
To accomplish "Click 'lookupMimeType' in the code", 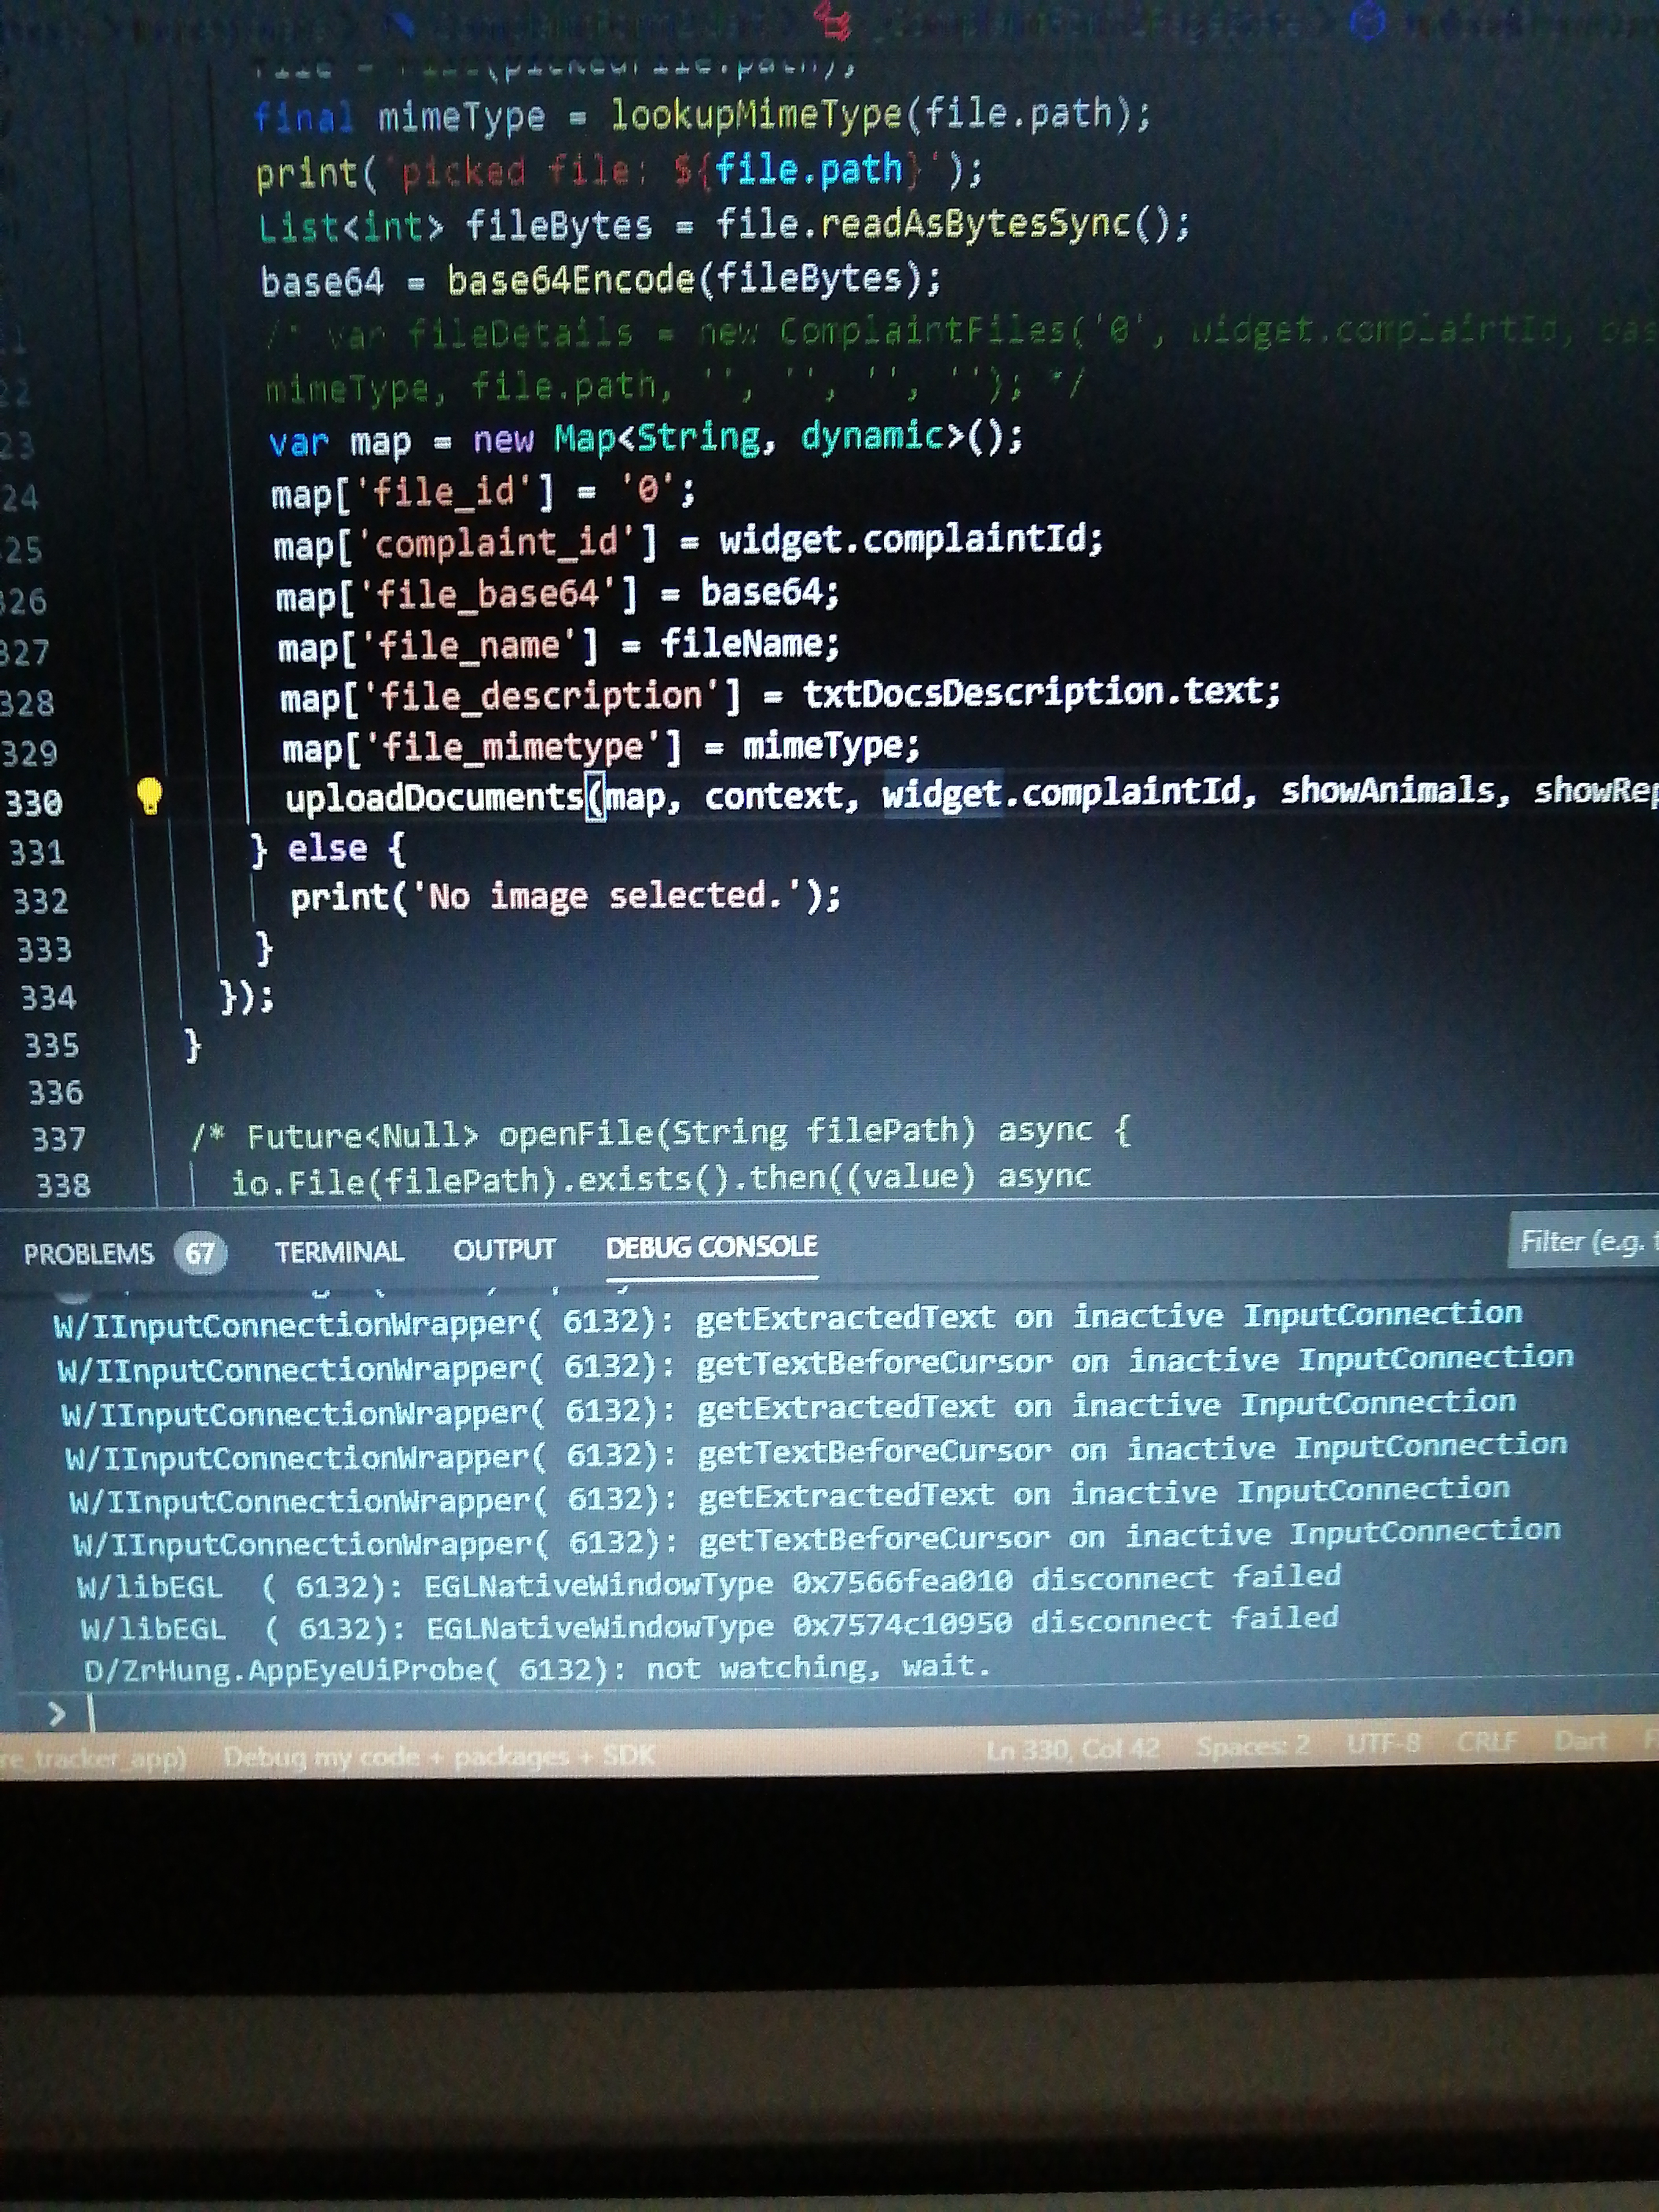I will point(756,116).
